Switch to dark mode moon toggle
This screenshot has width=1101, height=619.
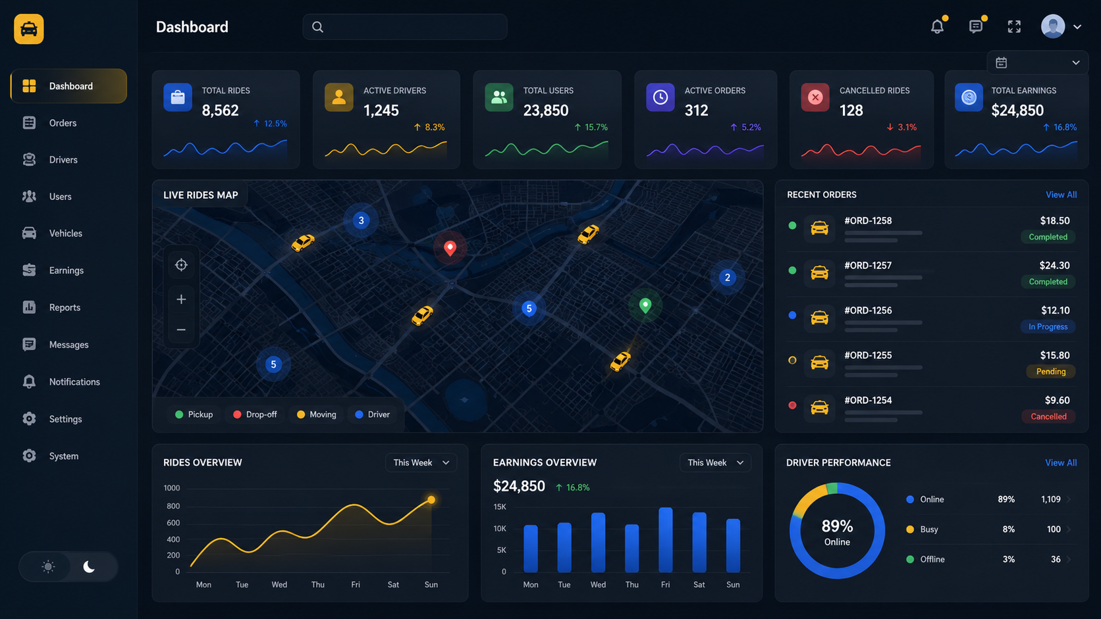point(89,566)
